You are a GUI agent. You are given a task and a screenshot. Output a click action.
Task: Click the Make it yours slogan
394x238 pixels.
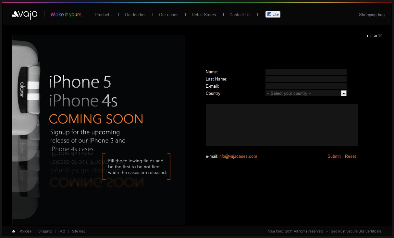point(67,15)
